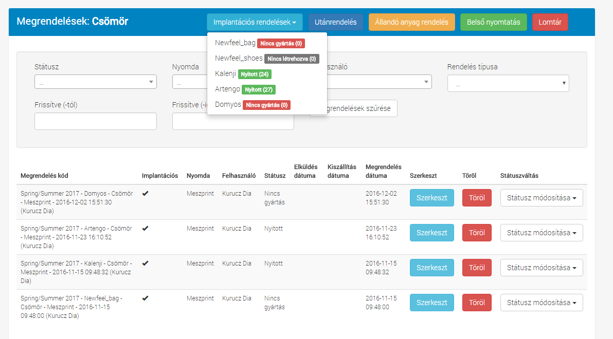This screenshot has width=613, height=339.
Task: Click the green Belső nyomtatás button
Action: pos(493,22)
